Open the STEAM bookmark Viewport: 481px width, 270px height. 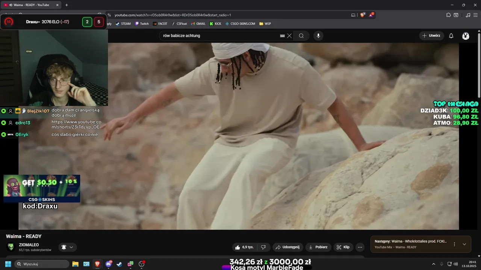(x=123, y=24)
